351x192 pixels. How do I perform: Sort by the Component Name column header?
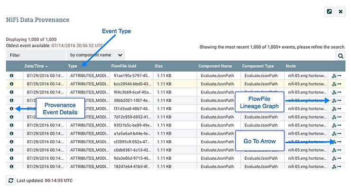coord(215,66)
